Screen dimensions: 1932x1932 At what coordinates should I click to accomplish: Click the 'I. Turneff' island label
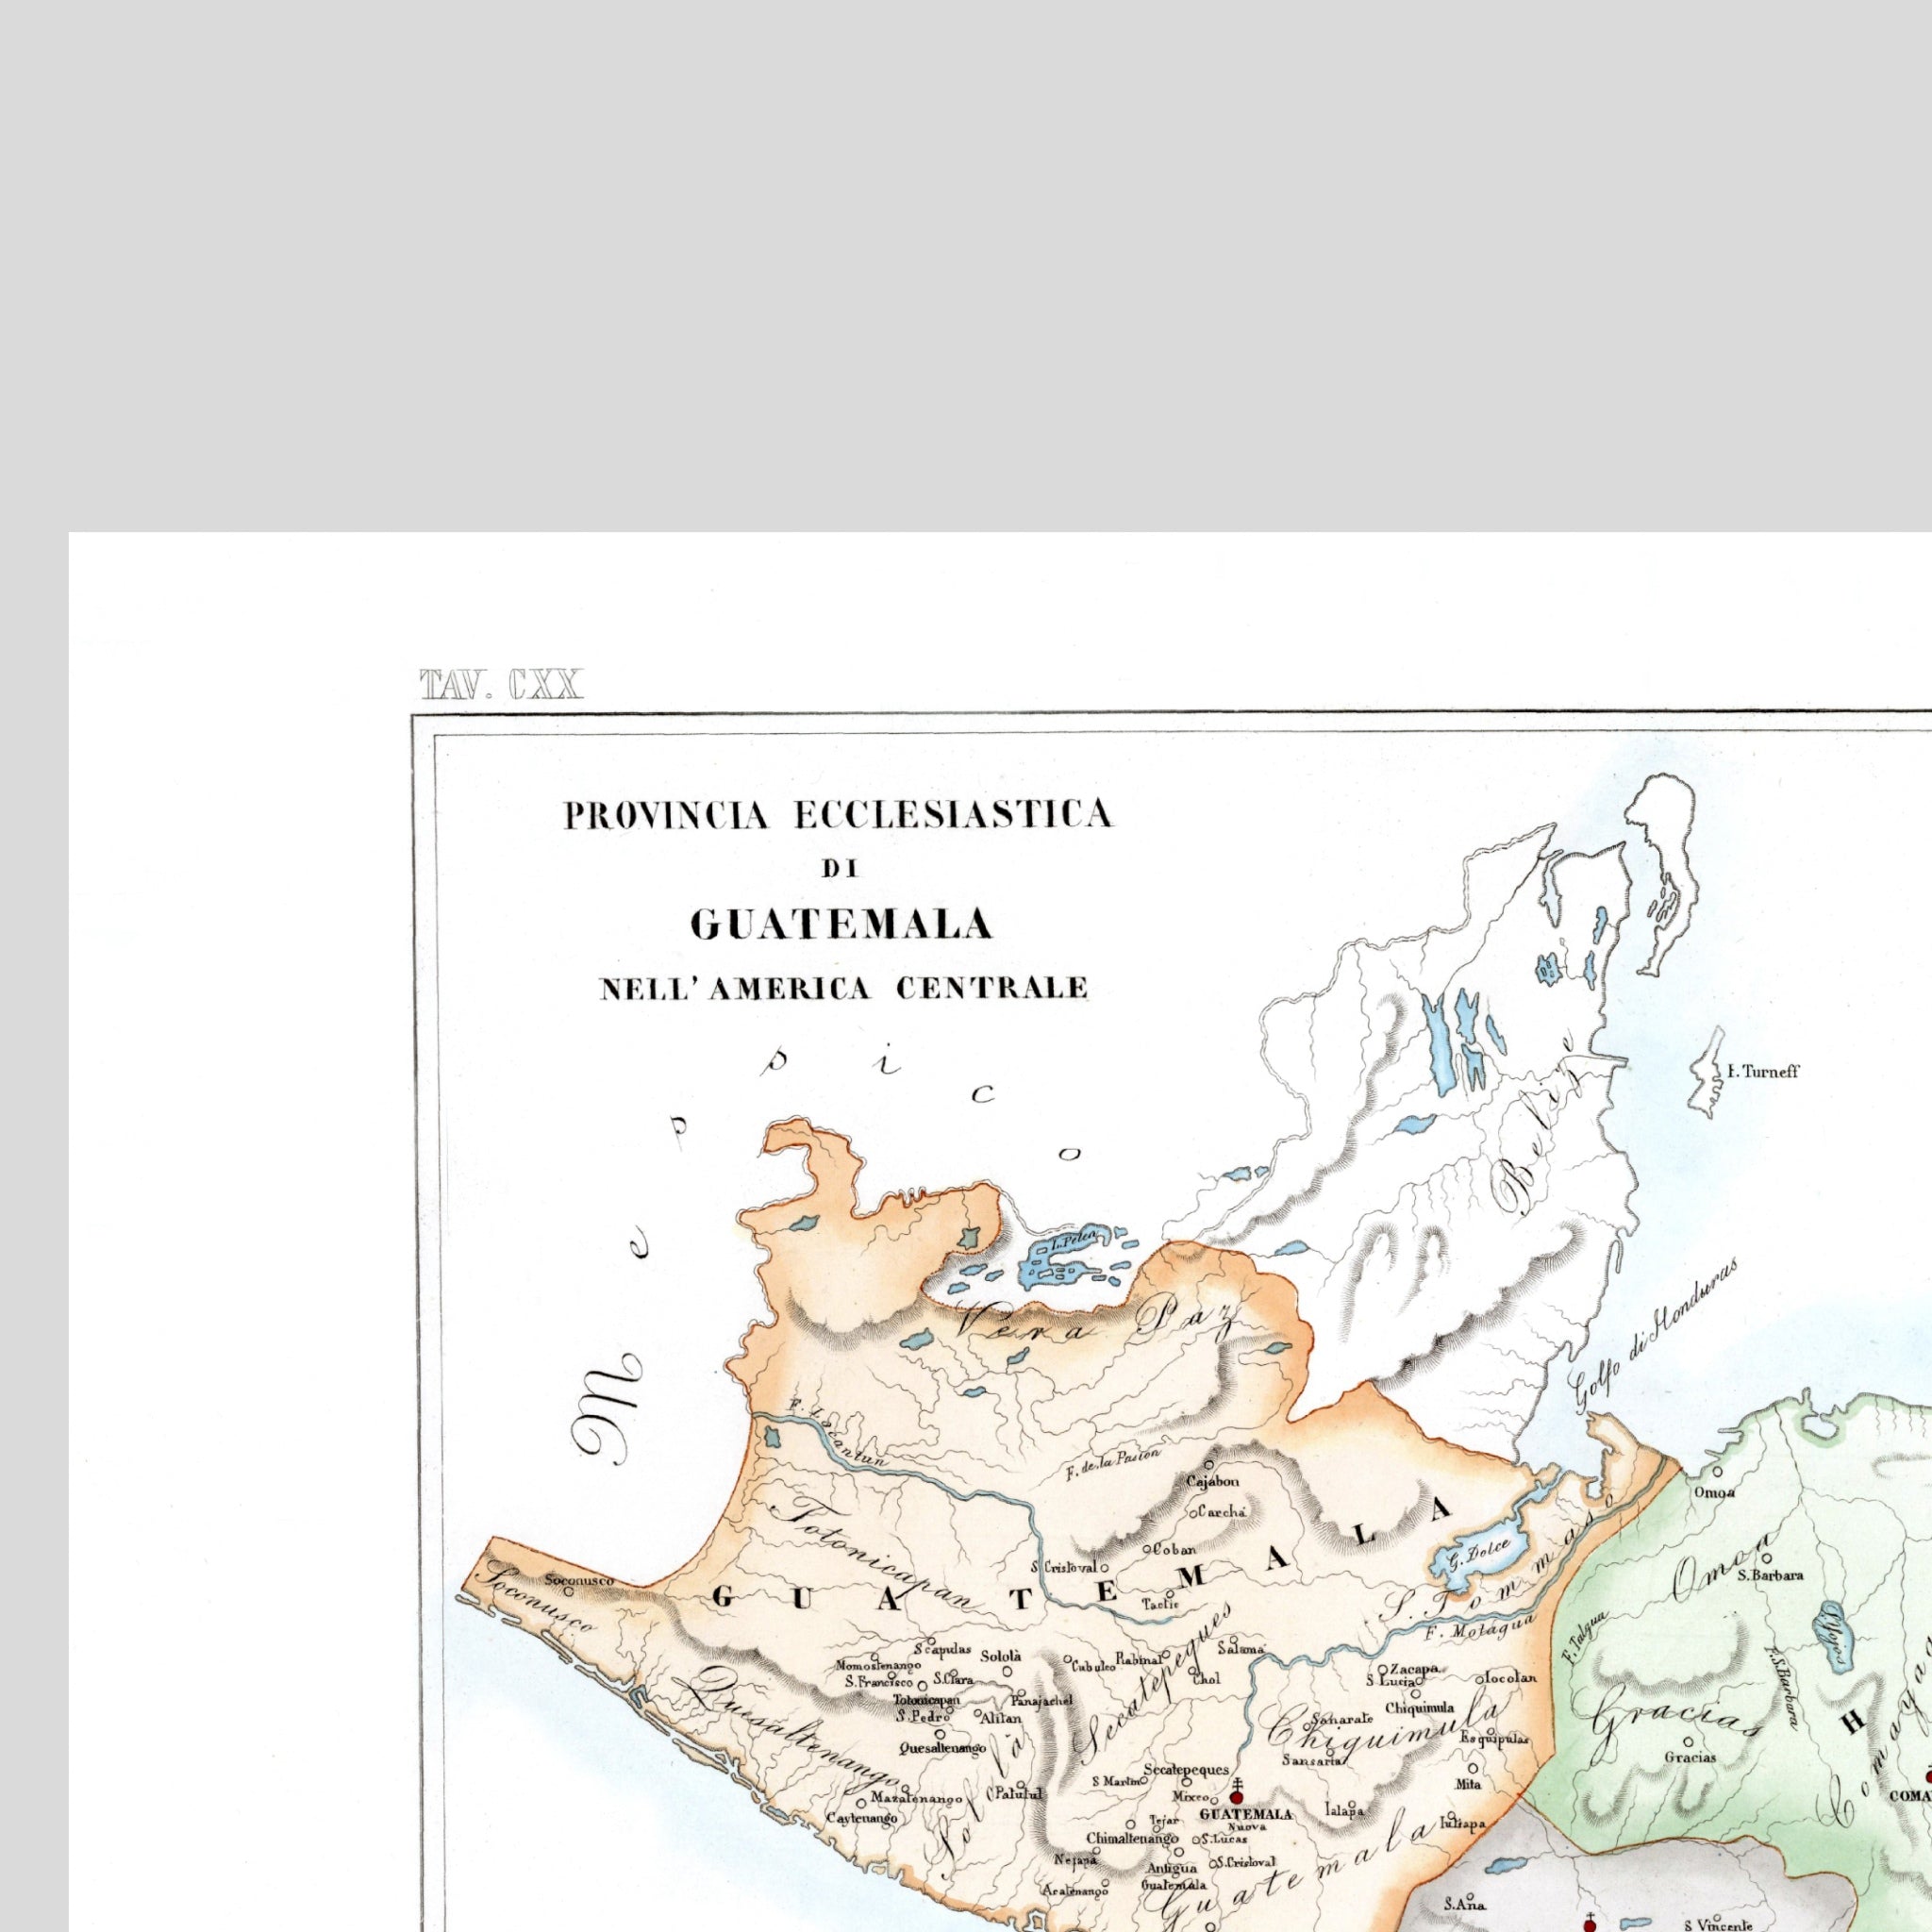(1763, 1072)
